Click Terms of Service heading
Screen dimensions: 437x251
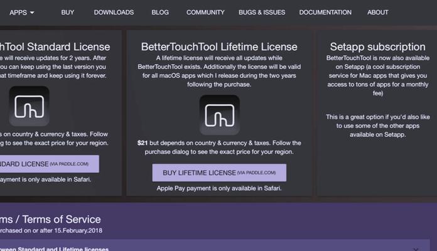click(x=50, y=220)
